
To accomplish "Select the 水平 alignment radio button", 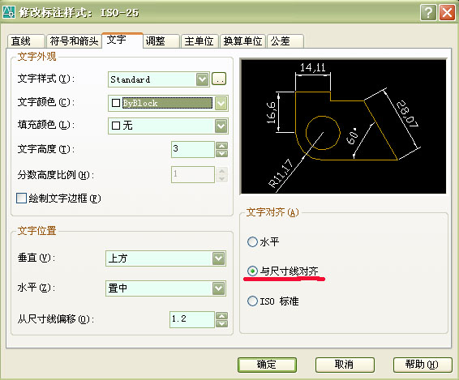I will [x=252, y=242].
